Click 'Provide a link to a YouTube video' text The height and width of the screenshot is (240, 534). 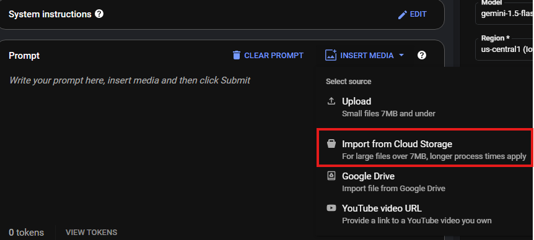pos(417,221)
